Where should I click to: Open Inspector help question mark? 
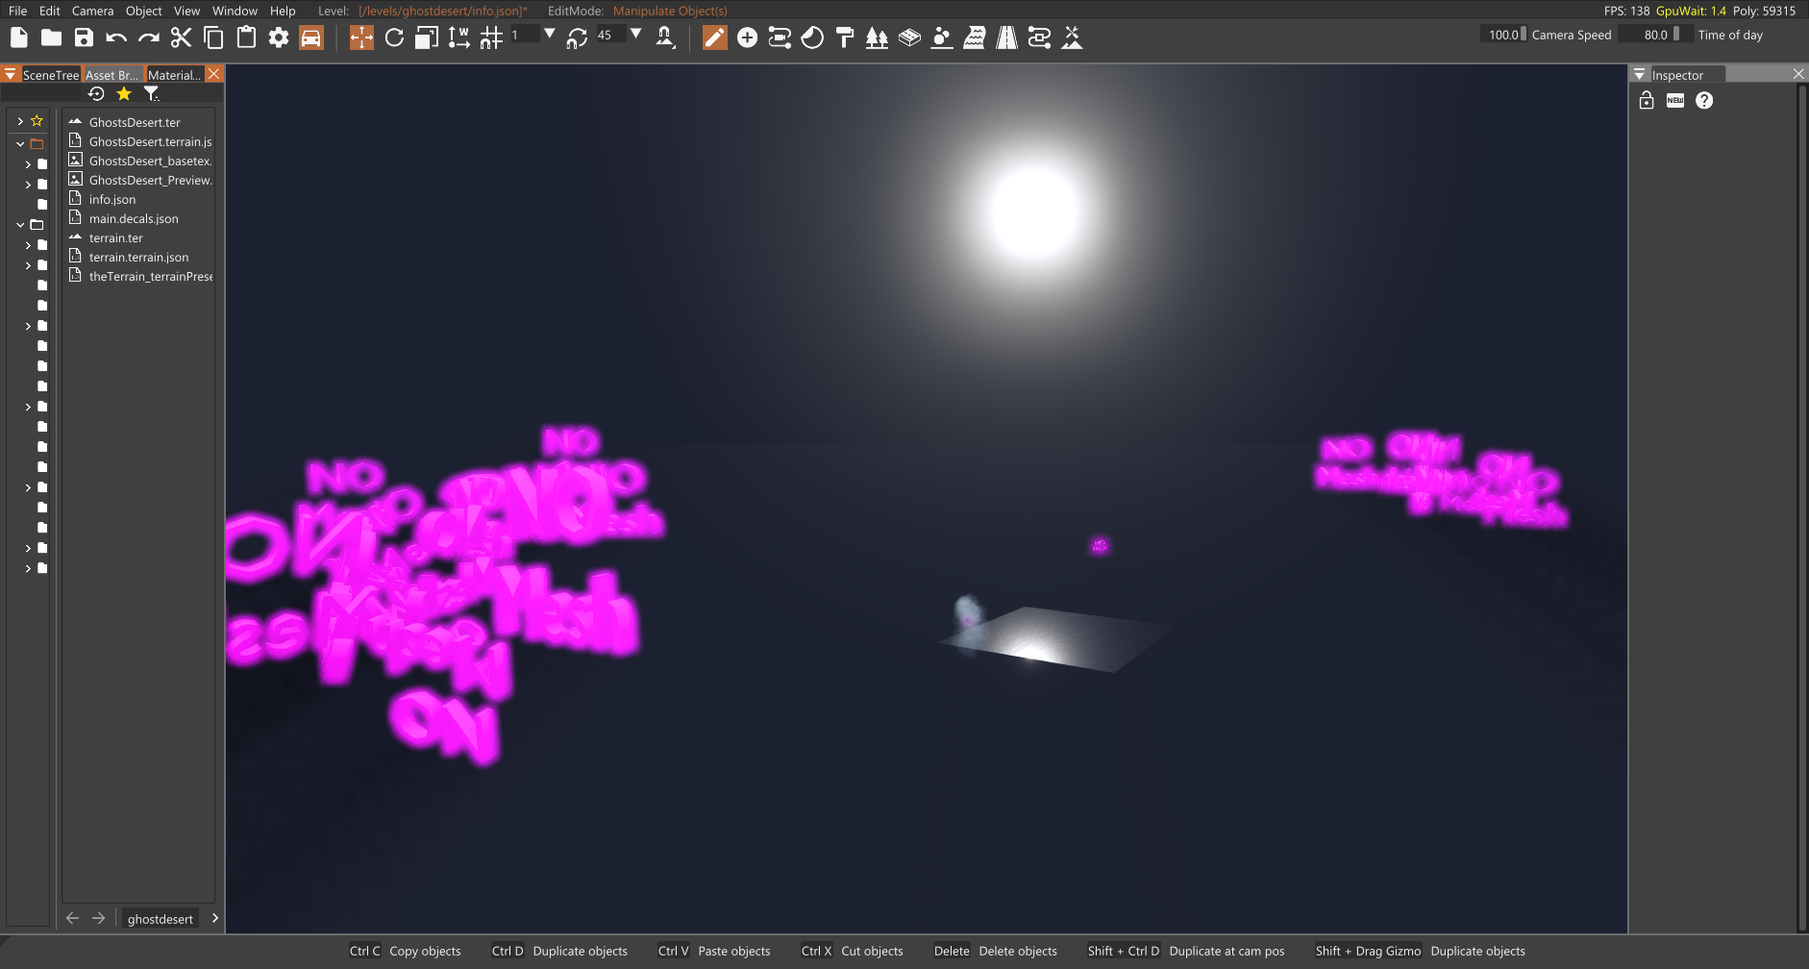[1704, 100]
